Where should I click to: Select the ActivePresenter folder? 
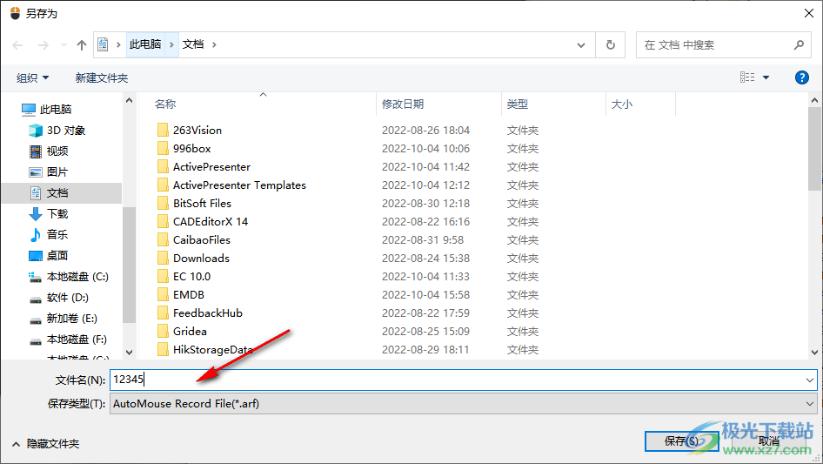click(211, 167)
